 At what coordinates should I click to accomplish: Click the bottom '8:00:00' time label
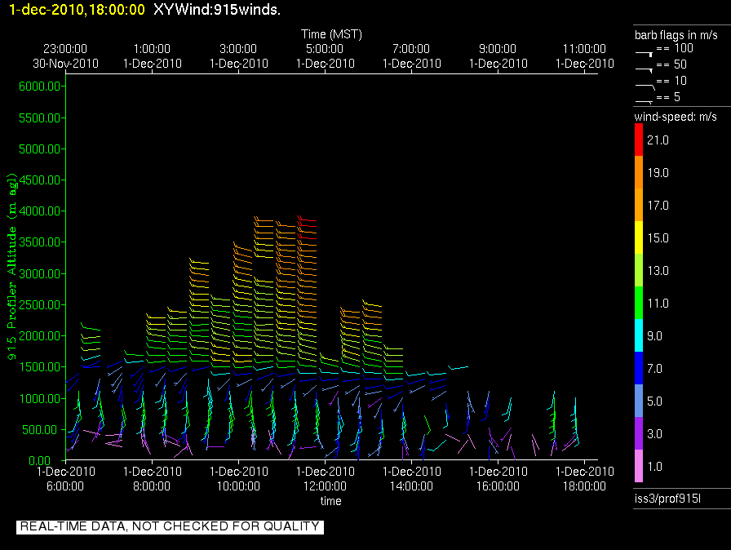pyautogui.click(x=152, y=486)
